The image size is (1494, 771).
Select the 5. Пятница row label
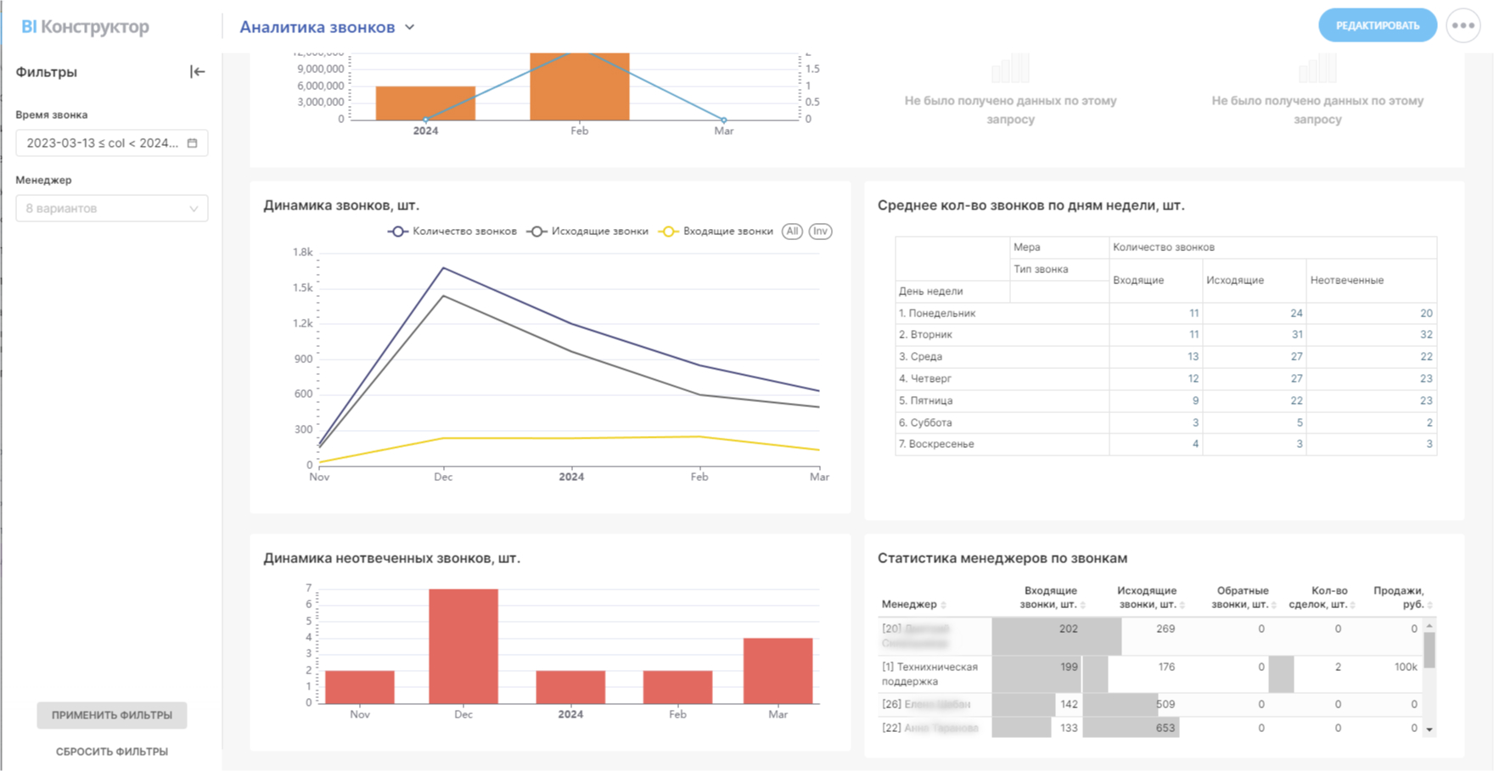pyautogui.click(x=925, y=400)
